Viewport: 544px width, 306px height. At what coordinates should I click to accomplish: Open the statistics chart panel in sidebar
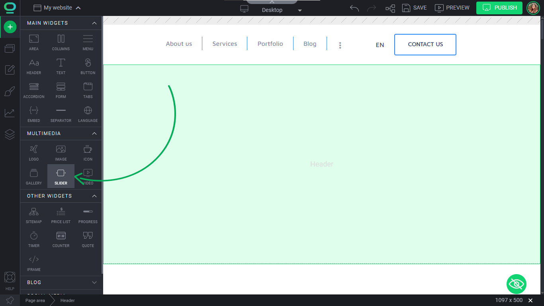pyautogui.click(x=10, y=113)
